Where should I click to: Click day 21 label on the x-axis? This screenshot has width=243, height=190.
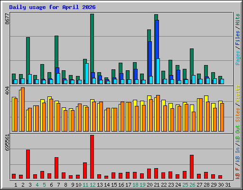(157, 185)
